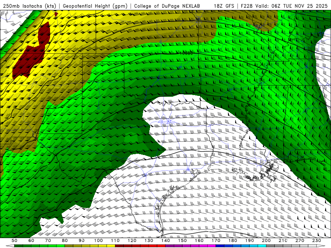This screenshot has width=331, height=248.
Task: Click the '170' color scale label
Action: click(x=216, y=241)
